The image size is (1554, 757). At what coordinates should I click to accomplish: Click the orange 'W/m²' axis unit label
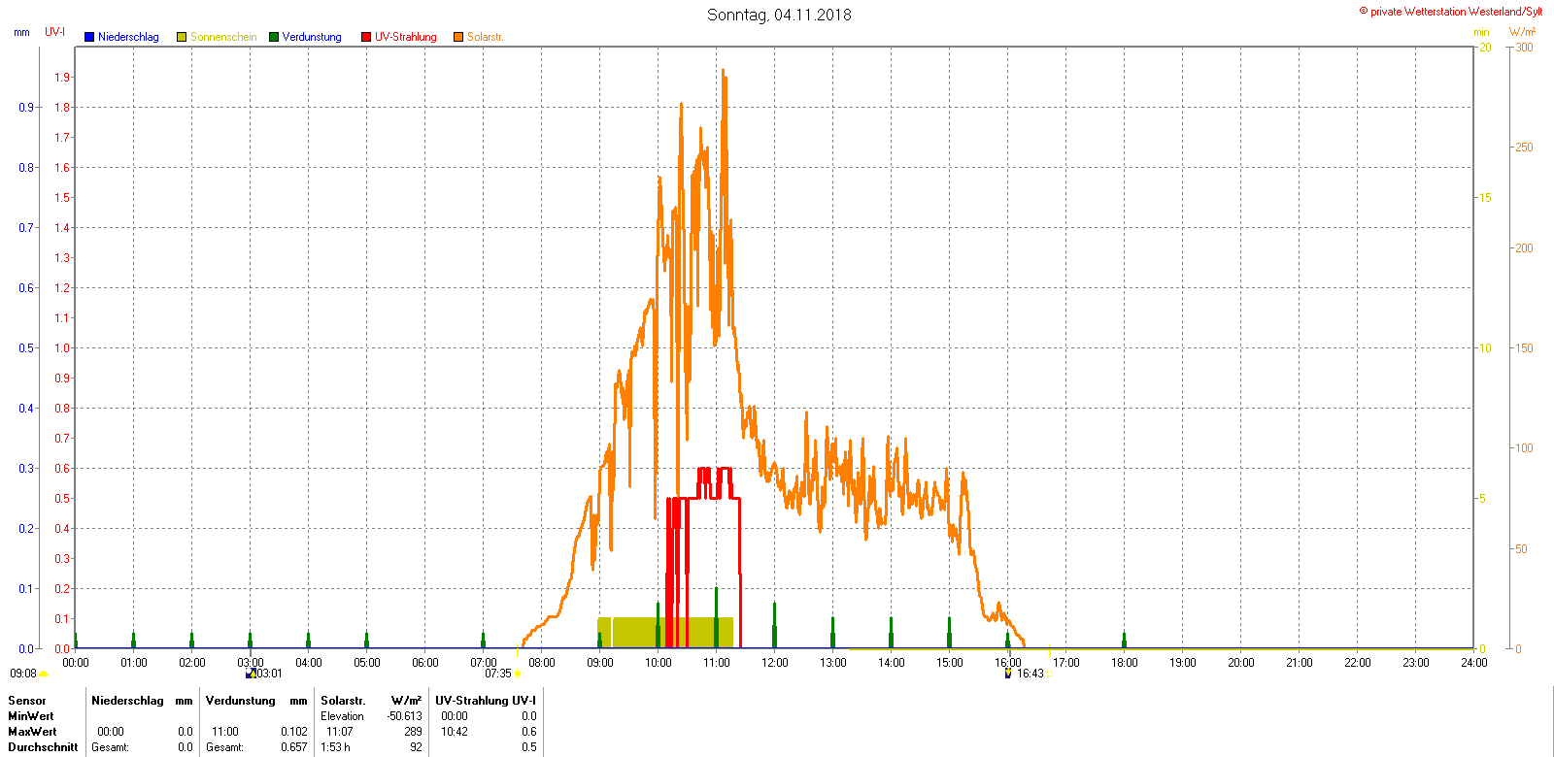click(x=1522, y=32)
